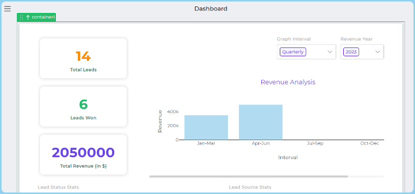Click the container1 up-arrow select-parent icon

(x=28, y=17)
